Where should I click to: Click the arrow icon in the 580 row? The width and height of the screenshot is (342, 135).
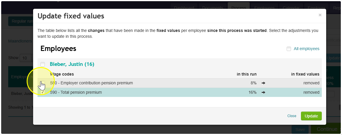point(263,83)
